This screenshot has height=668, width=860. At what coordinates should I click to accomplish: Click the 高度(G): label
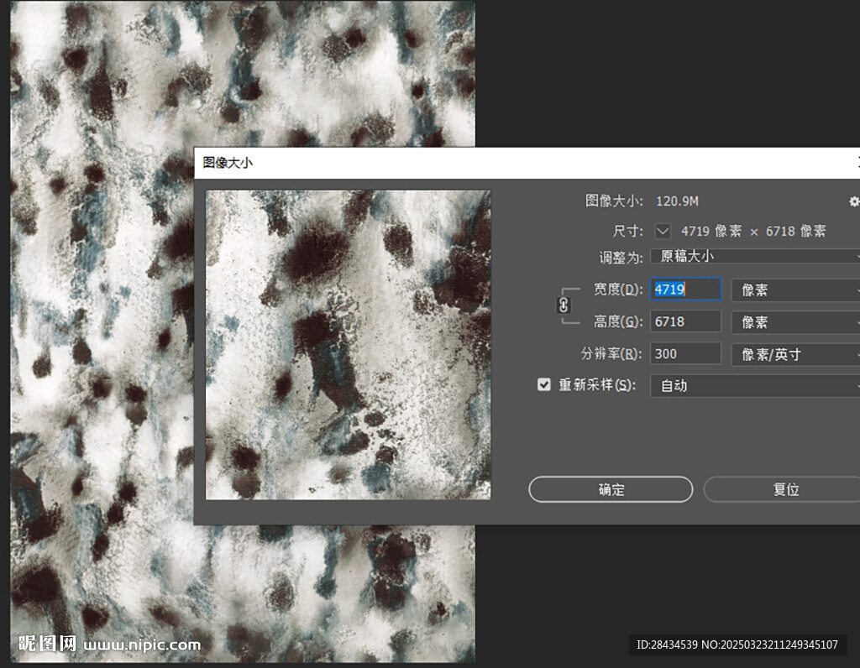click(618, 321)
